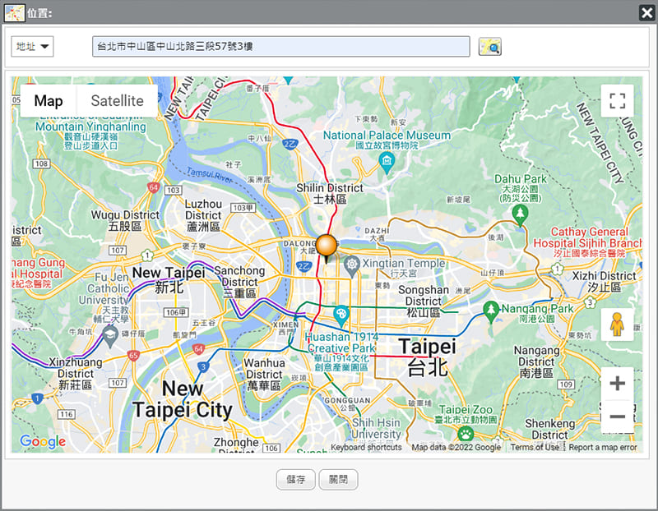Image resolution: width=658 pixels, height=511 pixels.
Task: Click the Taipei Zoo paw marker
Action: click(x=466, y=435)
